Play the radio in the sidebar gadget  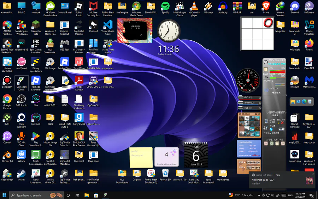click(271, 129)
